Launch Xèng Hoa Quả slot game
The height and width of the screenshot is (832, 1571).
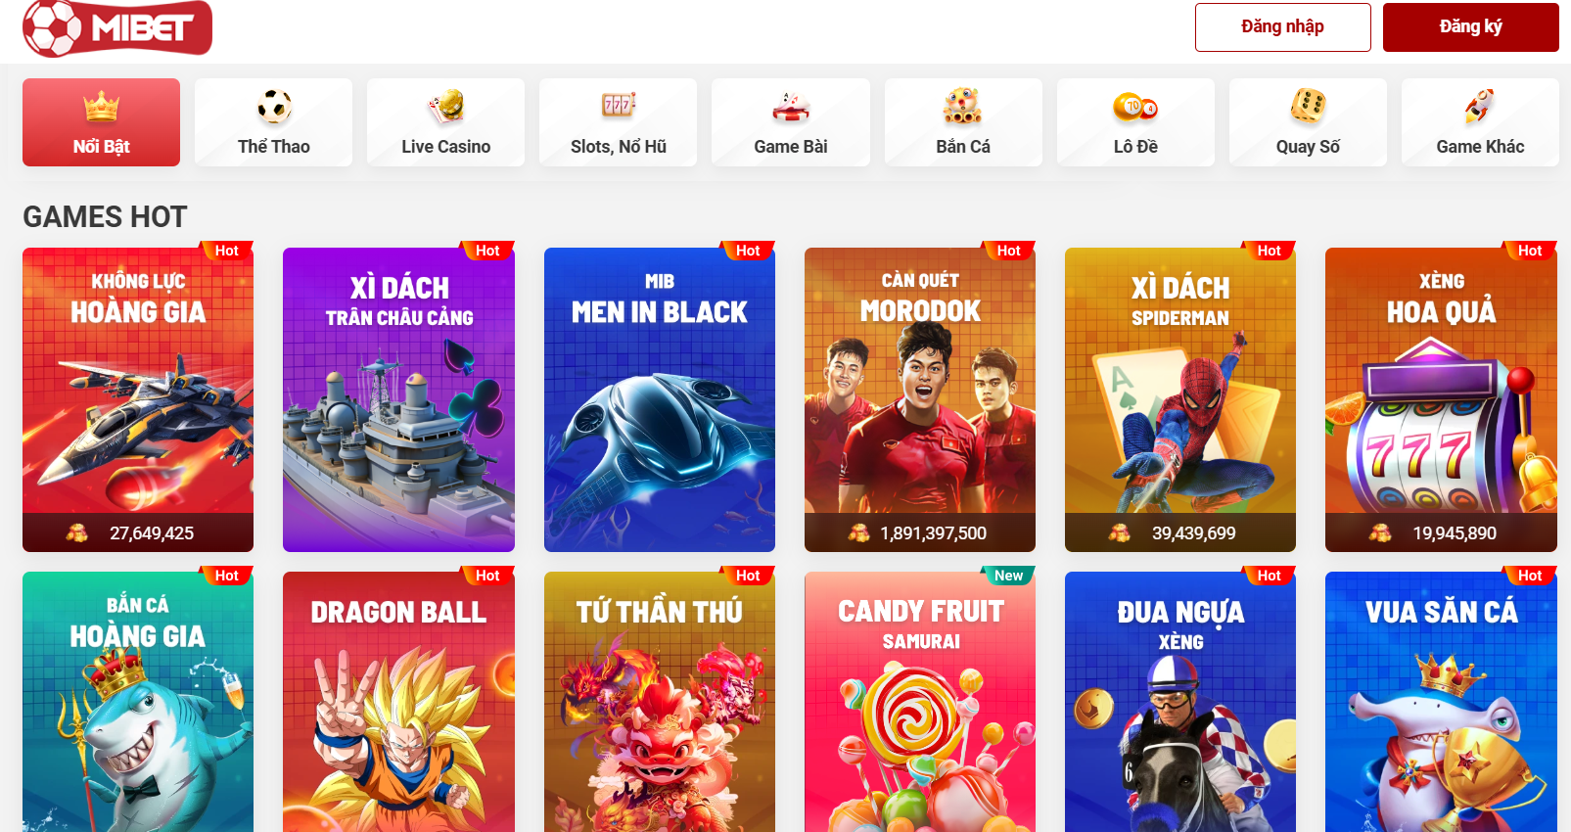1441,399
